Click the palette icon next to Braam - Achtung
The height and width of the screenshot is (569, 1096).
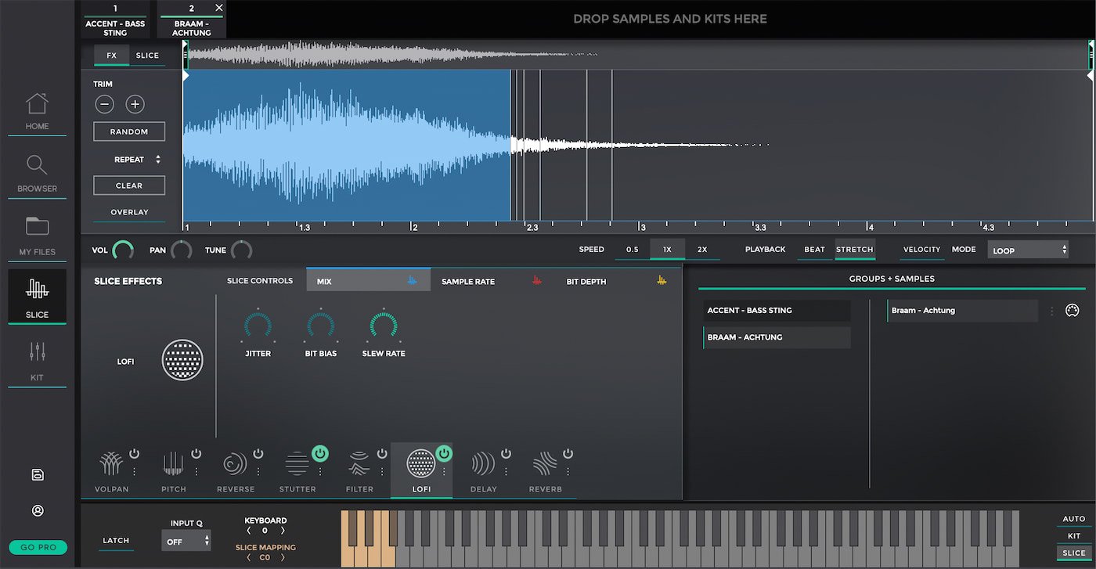(x=1073, y=311)
